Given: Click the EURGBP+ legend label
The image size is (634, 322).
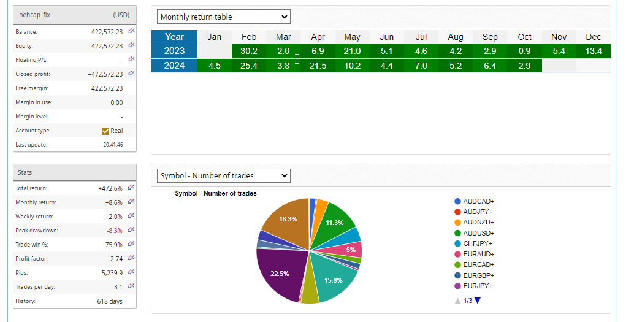Looking at the screenshot, I should pos(478,275).
